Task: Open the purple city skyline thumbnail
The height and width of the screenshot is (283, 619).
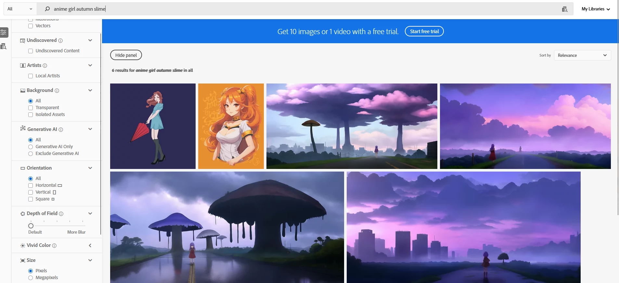Action: (464, 227)
